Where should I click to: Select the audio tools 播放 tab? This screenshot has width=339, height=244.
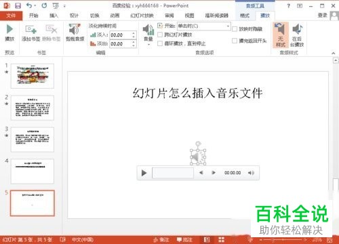pos(265,16)
